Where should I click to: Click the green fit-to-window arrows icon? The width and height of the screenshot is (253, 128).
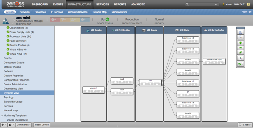(240, 52)
